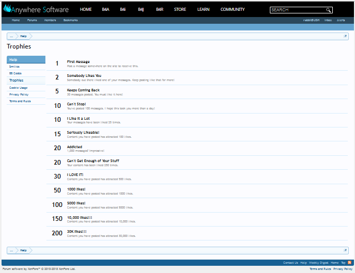Screen dimensions: 355x273
Task: Select the Home tab in forum navbar
Action: (x=15, y=20)
